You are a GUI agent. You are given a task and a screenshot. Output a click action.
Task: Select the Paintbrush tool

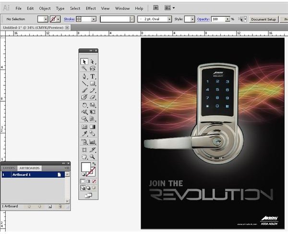click(x=84, y=90)
